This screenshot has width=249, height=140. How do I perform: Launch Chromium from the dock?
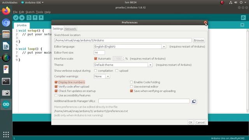click(6, 23)
